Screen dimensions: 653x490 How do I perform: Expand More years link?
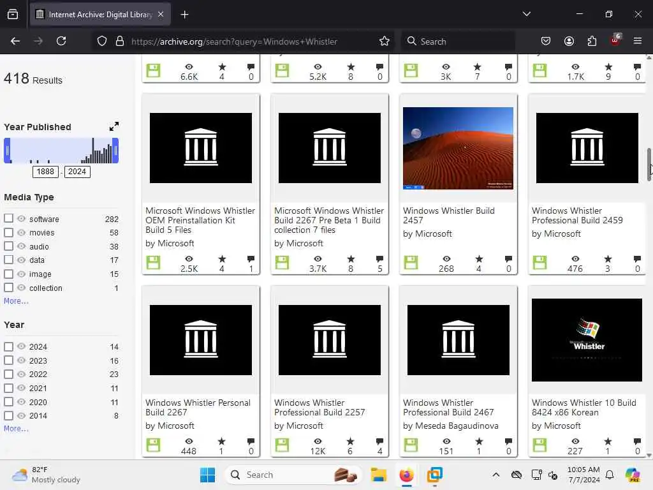click(x=16, y=428)
